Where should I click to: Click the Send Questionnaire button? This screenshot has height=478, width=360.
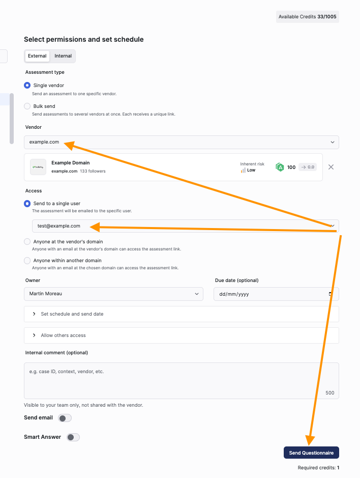click(311, 453)
